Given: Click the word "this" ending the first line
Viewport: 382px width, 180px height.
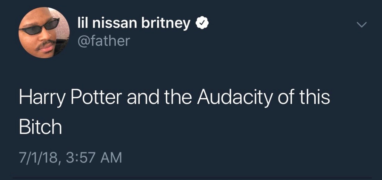Looking at the screenshot, I should 314,98.
